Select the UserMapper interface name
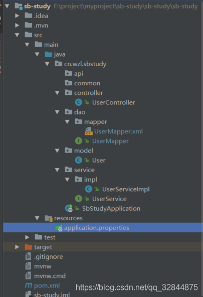Viewport: 203px width, 297px height. [x=110, y=141]
